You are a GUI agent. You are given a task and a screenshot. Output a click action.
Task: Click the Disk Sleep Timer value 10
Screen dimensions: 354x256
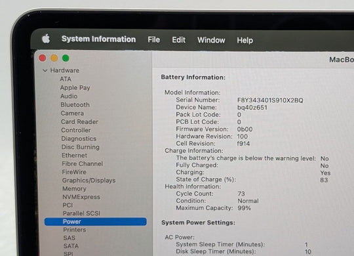(x=308, y=252)
